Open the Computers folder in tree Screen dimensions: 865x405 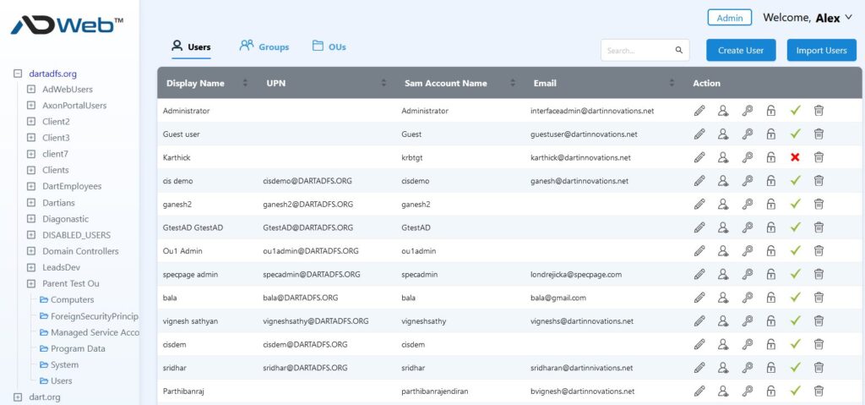[x=67, y=299]
